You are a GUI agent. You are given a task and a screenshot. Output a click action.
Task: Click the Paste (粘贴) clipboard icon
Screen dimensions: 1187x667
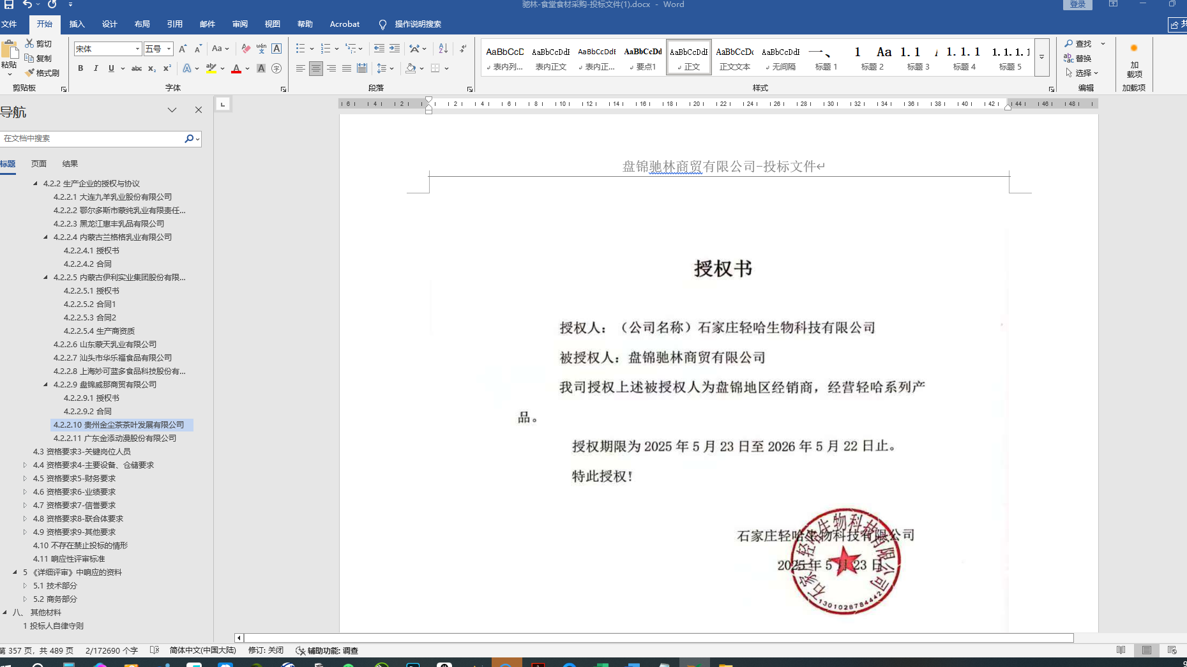[10, 50]
